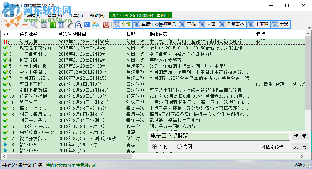The height and width of the screenshot is (169, 312).
Task: Open the 帮助(H) menu
Action: (x=97, y=16)
